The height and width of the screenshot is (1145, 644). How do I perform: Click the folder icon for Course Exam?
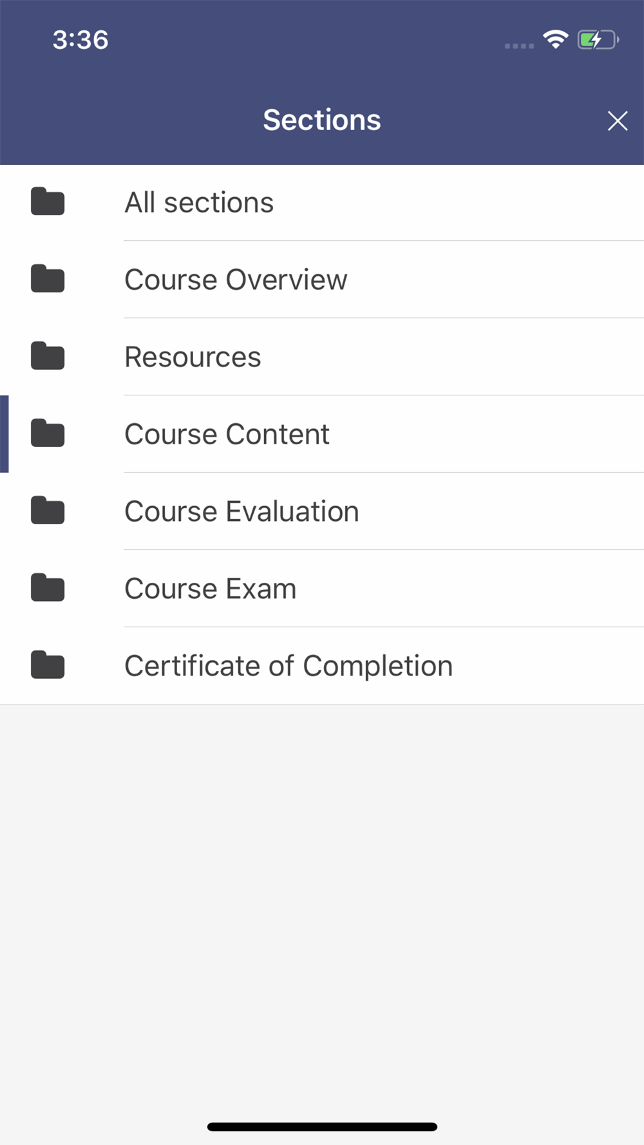click(x=48, y=588)
